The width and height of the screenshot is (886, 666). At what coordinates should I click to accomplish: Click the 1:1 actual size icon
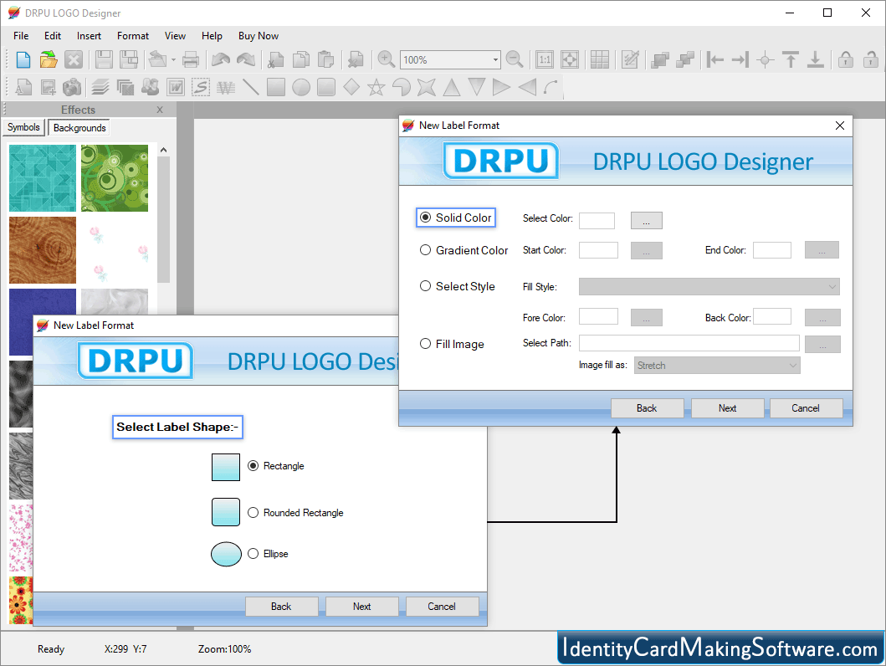coord(545,59)
